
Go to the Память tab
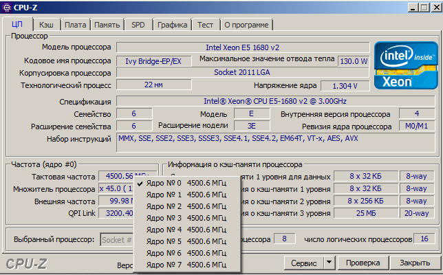(x=107, y=24)
